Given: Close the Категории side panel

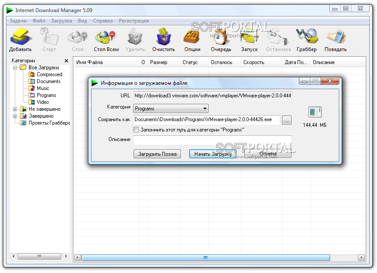Looking at the screenshot, I should coord(66,61).
